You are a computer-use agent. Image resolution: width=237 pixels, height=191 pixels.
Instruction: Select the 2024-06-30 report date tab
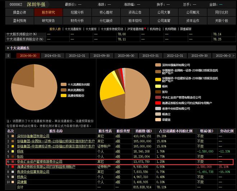pyautogui.click(x=28, y=56)
